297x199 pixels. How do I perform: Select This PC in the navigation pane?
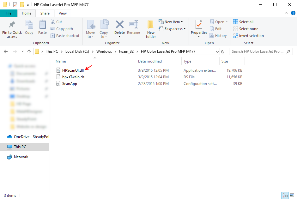pyautogui.click(x=24, y=147)
